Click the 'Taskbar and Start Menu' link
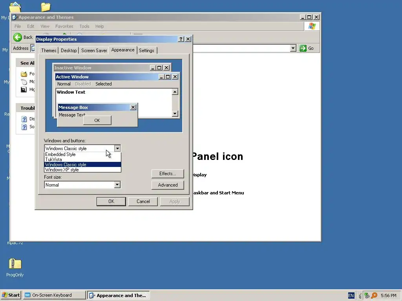The image size is (402, 301). pos(218,193)
